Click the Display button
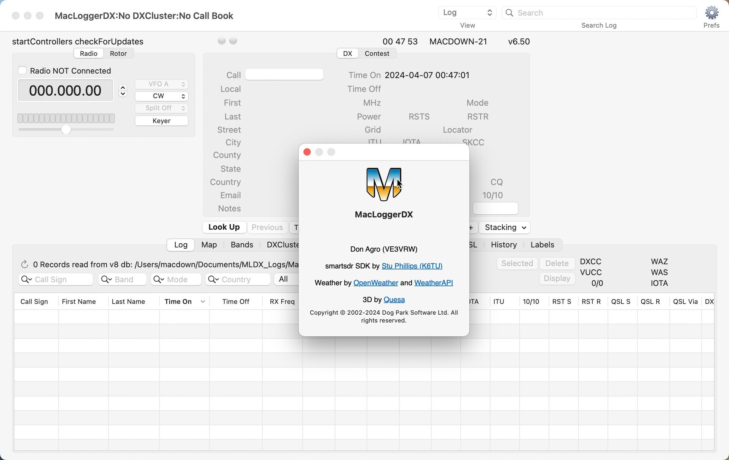This screenshot has width=729, height=460. tap(557, 279)
